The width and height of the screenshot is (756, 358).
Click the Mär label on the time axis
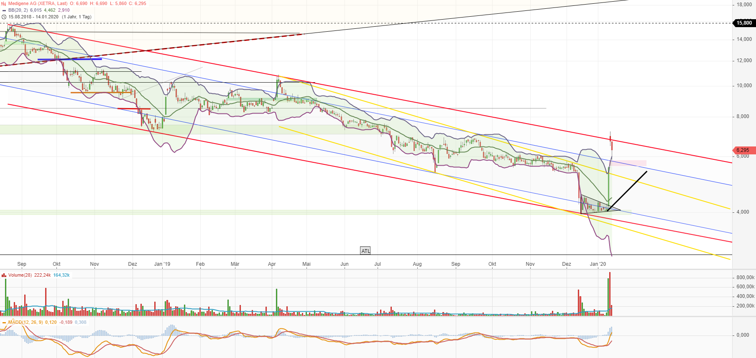tap(235, 264)
